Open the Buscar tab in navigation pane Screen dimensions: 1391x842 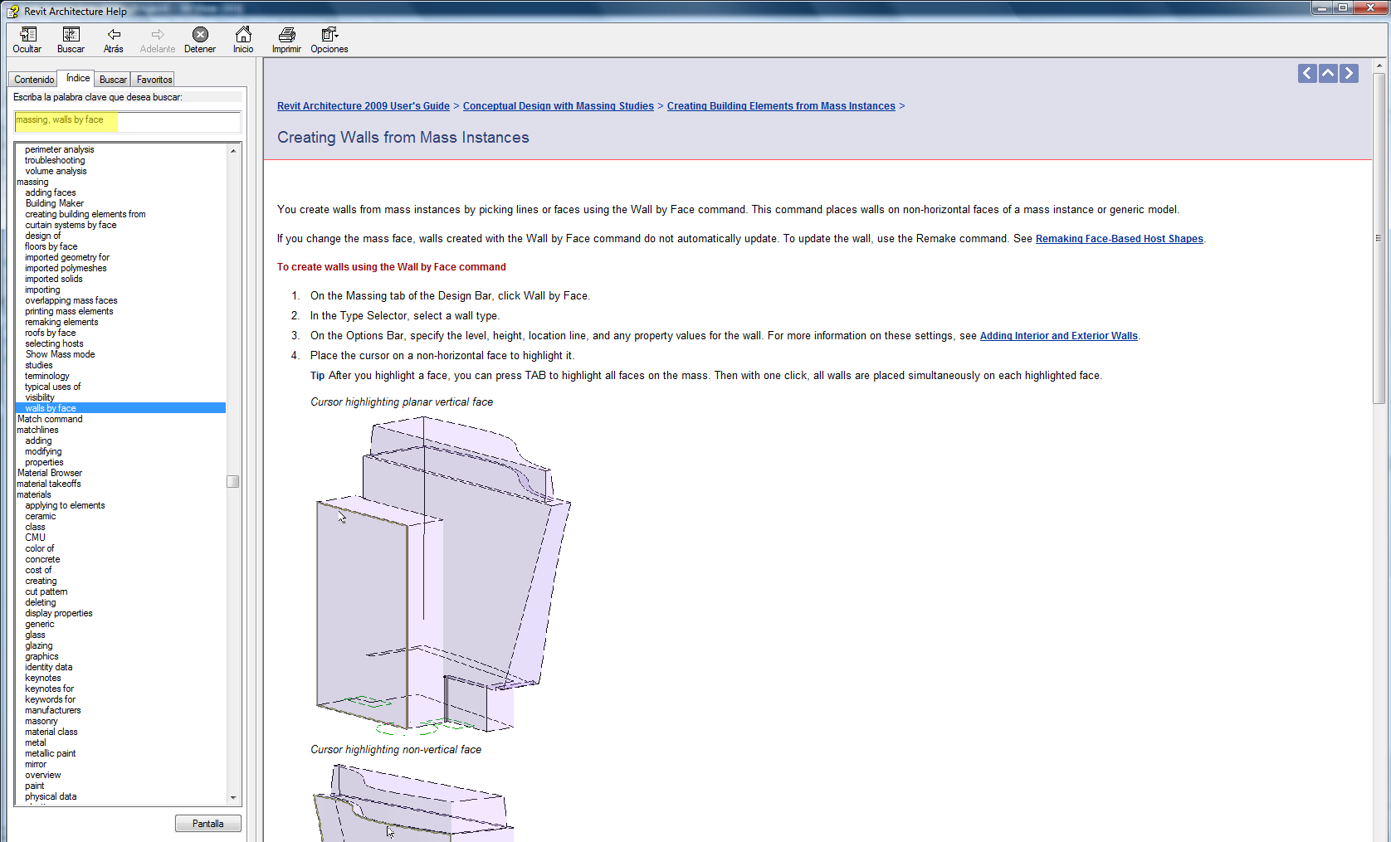tap(113, 80)
